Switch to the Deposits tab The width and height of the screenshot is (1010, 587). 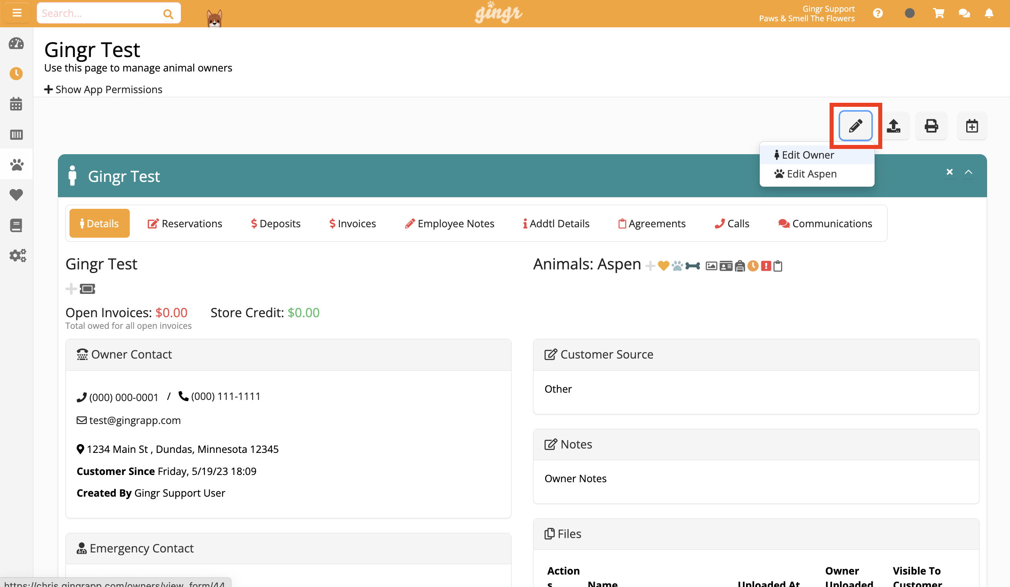click(276, 223)
